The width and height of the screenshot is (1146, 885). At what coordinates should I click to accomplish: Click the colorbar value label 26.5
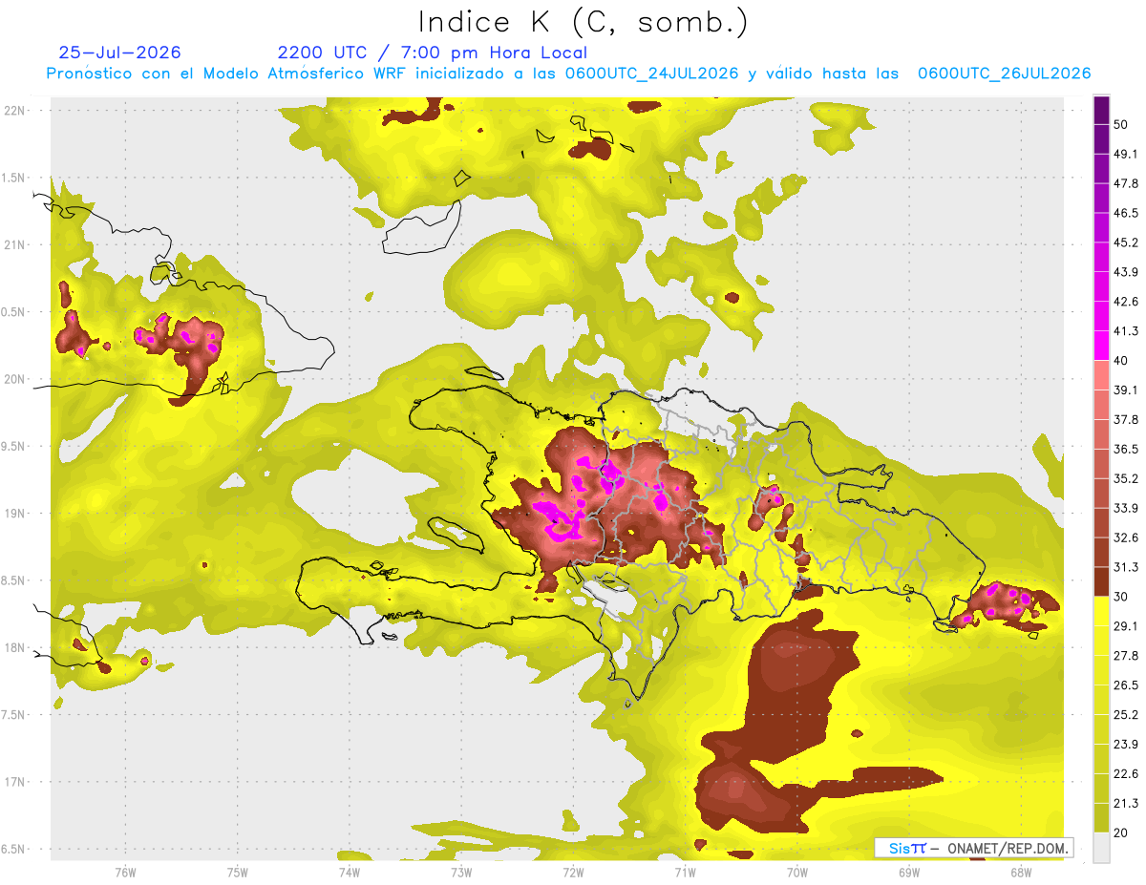[x=1126, y=685]
